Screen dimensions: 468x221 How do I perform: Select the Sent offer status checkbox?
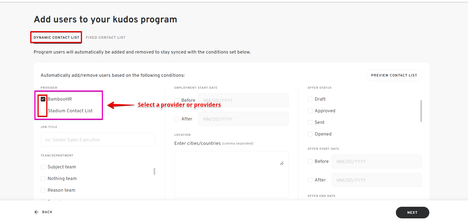(310, 122)
